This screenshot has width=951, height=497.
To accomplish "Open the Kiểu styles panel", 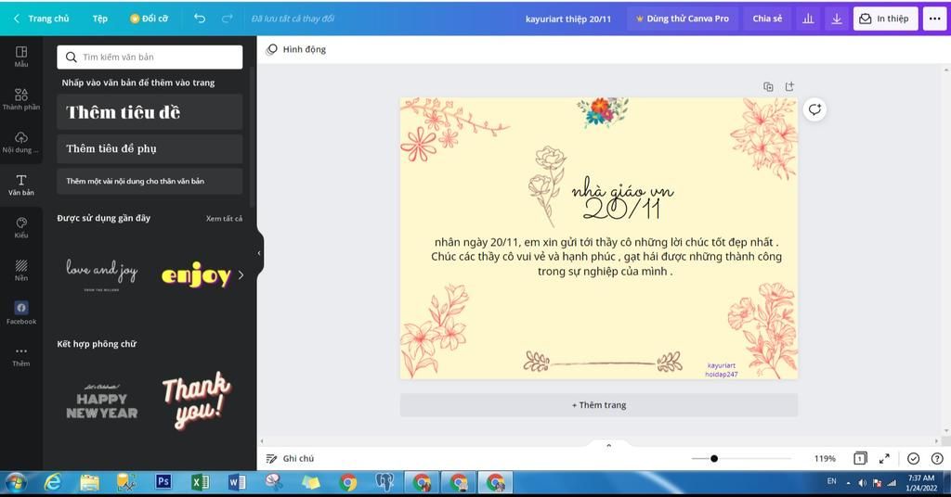I will tap(21, 227).
